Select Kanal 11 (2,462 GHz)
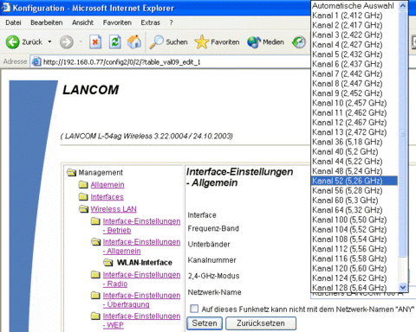Viewport: 416px width, 332px height. point(354,112)
